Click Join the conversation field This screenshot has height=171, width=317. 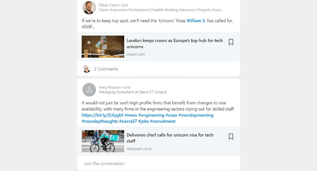click(158, 163)
